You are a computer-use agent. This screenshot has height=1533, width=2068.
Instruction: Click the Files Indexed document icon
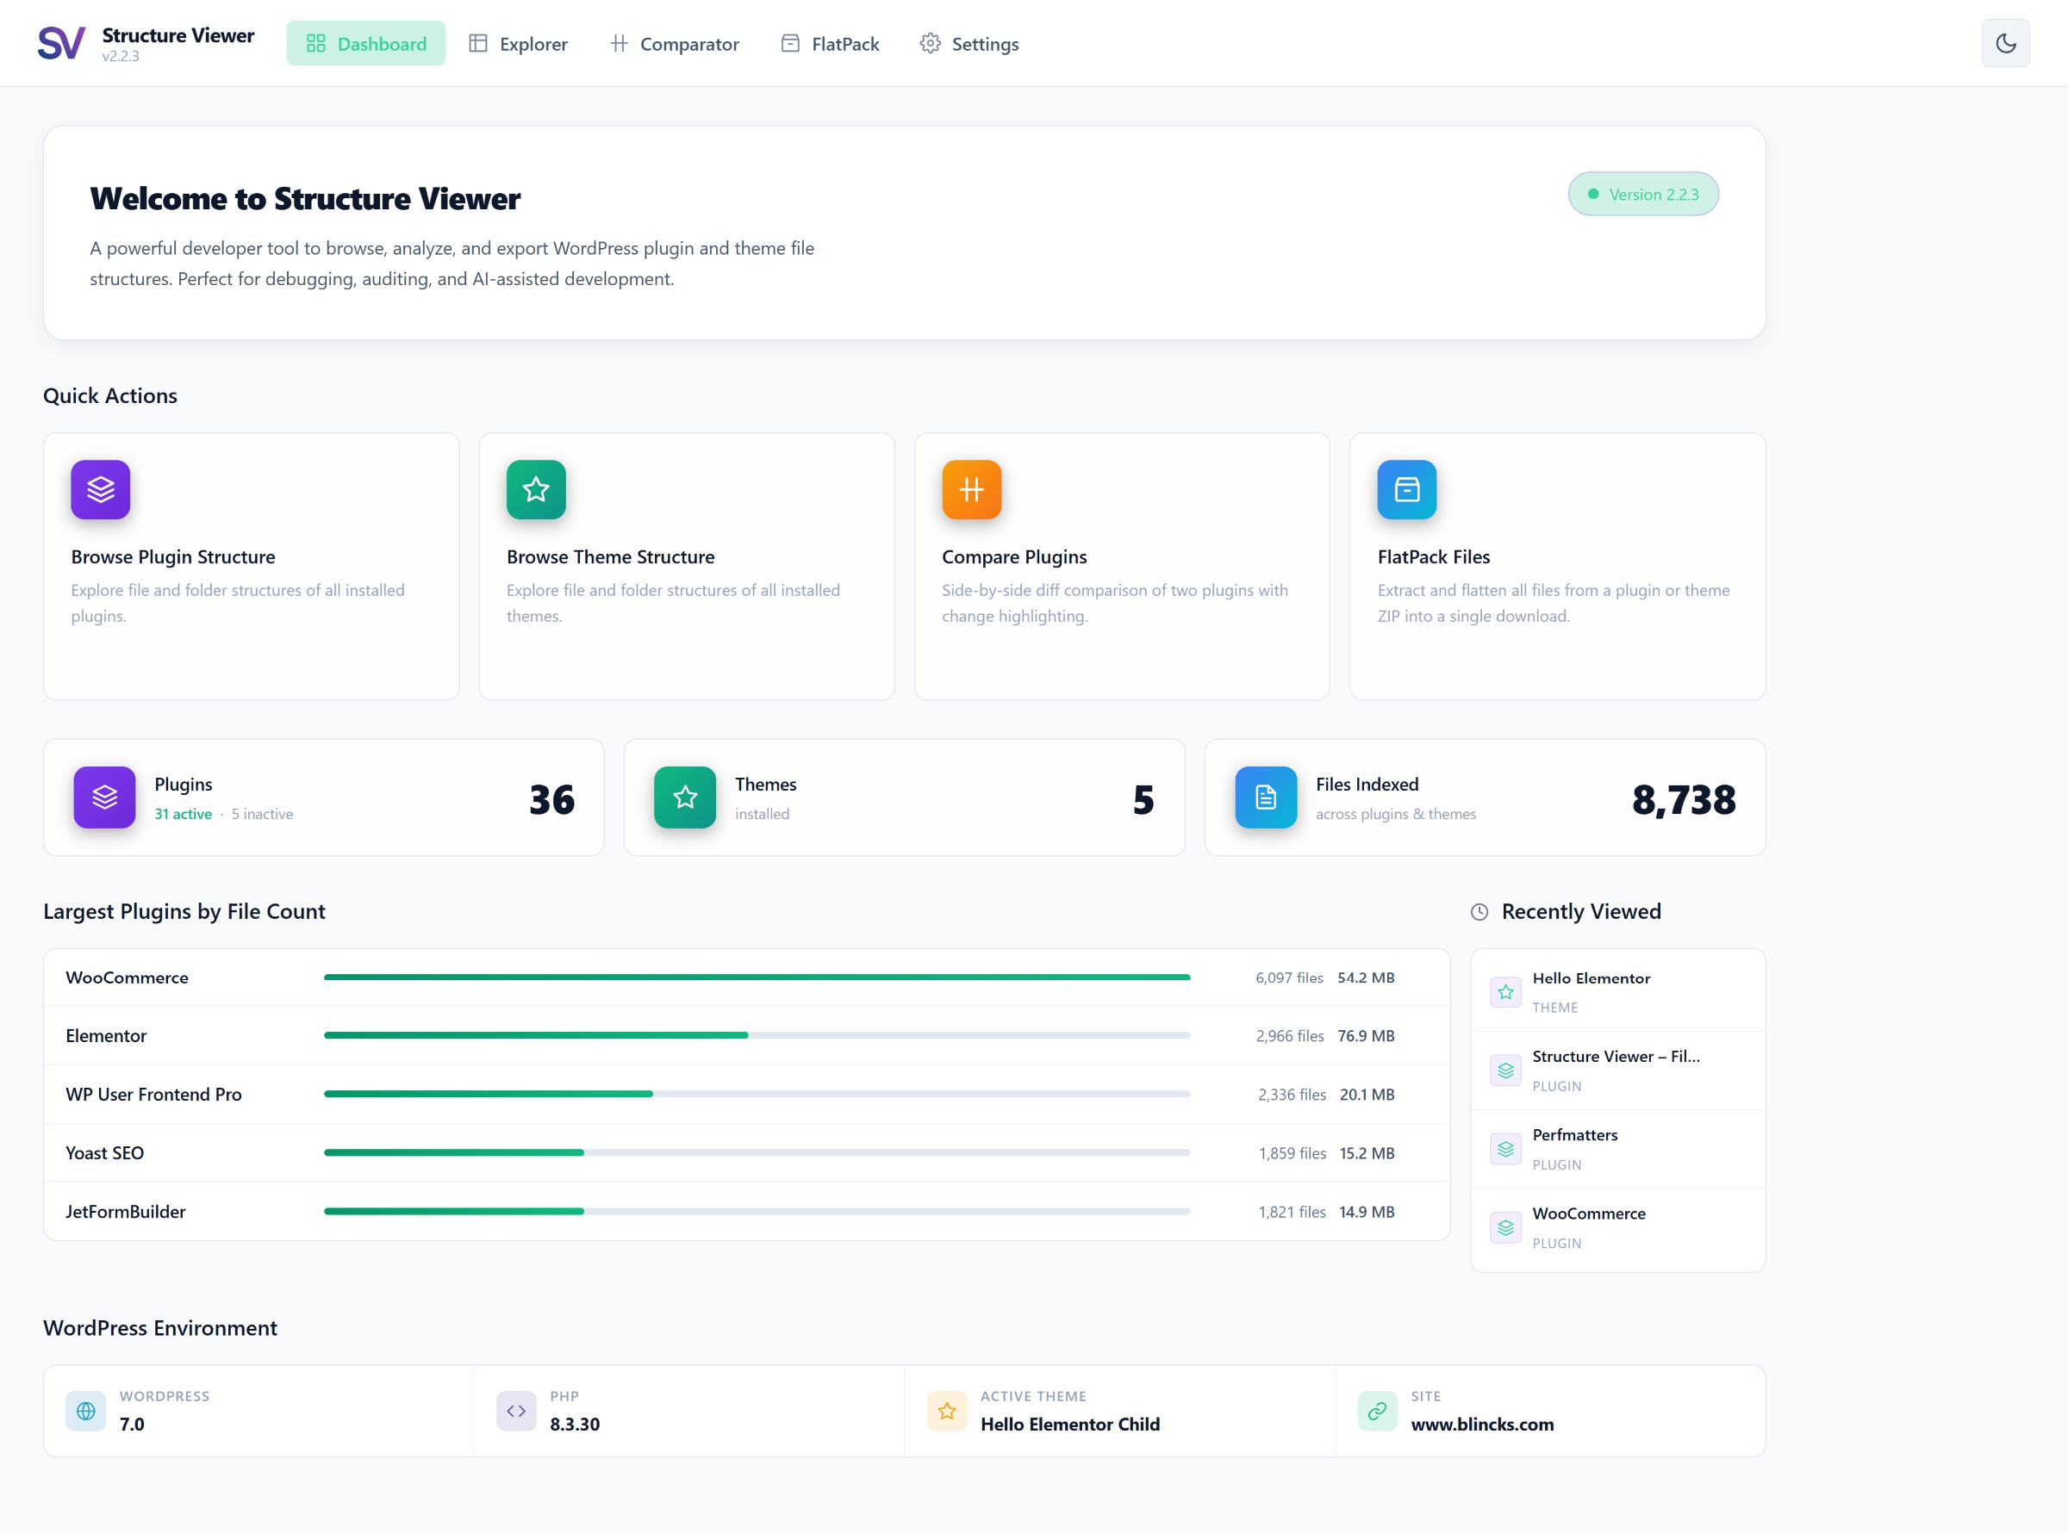click(x=1265, y=798)
